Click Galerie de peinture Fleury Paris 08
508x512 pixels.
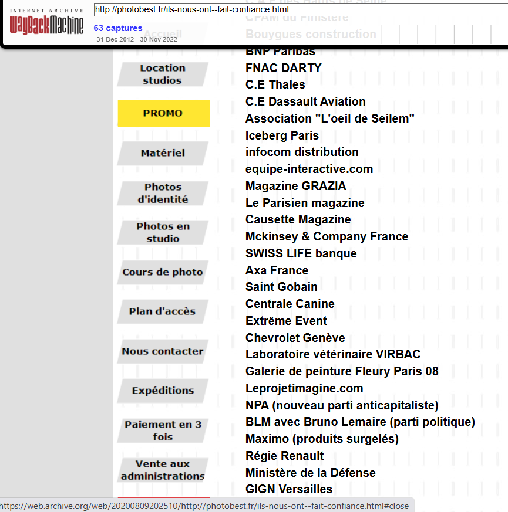342,371
